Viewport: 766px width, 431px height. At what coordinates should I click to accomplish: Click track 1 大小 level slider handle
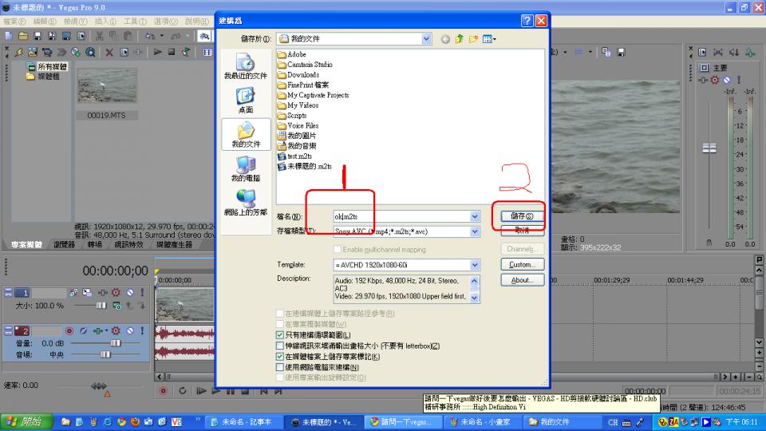point(101,306)
